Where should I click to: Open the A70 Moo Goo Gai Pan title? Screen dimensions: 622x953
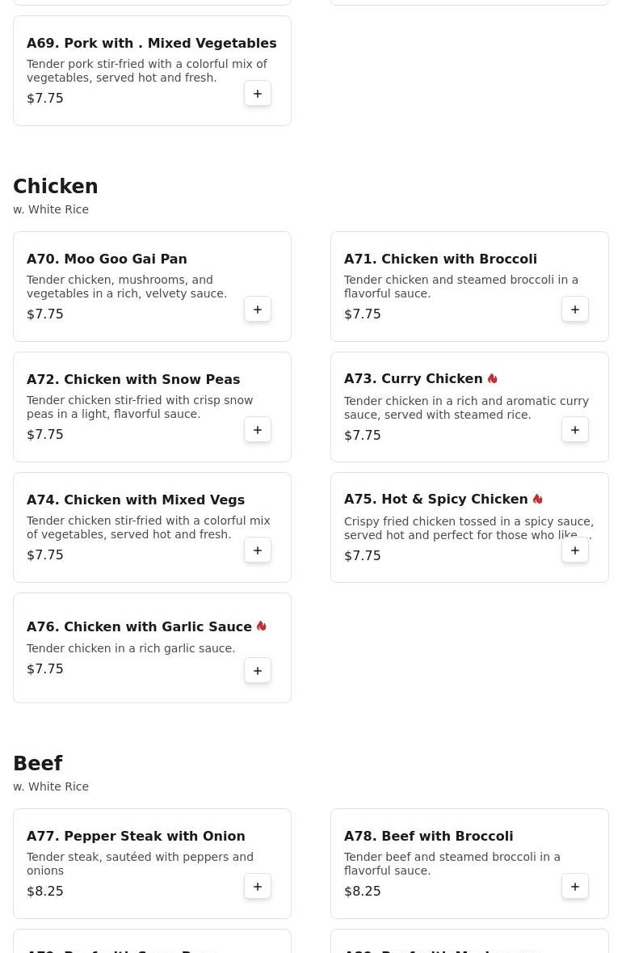click(107, 259)
